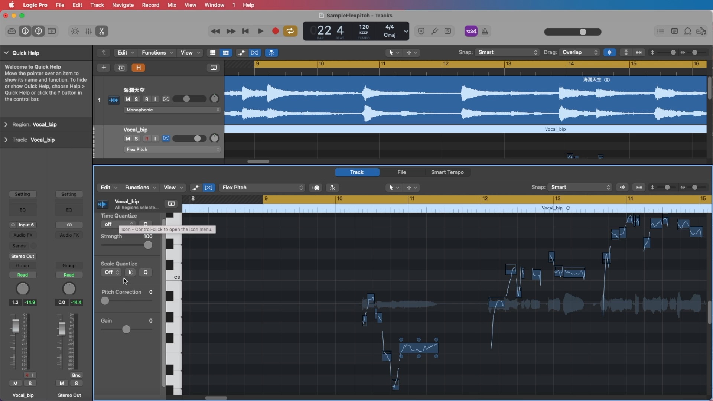Show Flex button in Tracks area toolbar

click(255, 53)
